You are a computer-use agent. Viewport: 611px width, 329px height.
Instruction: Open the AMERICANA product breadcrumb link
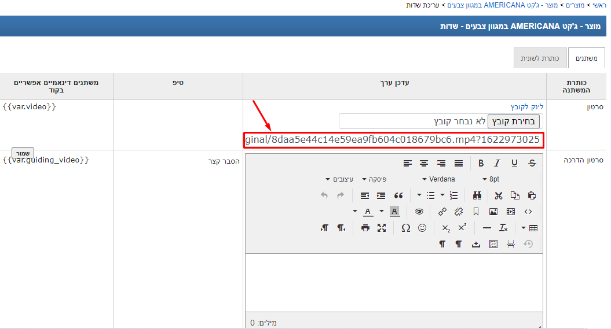tap(503, 5)
